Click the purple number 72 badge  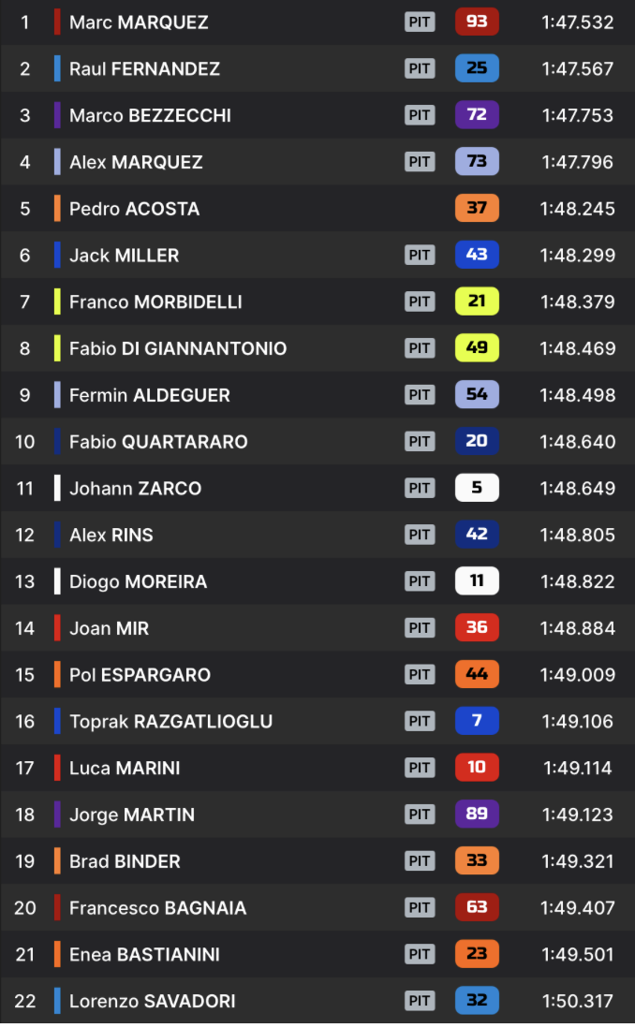click(477, 115)
